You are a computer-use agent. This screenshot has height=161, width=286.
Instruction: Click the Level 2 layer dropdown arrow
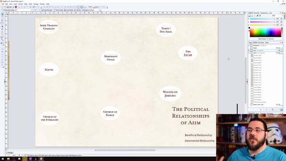[277, 53]
